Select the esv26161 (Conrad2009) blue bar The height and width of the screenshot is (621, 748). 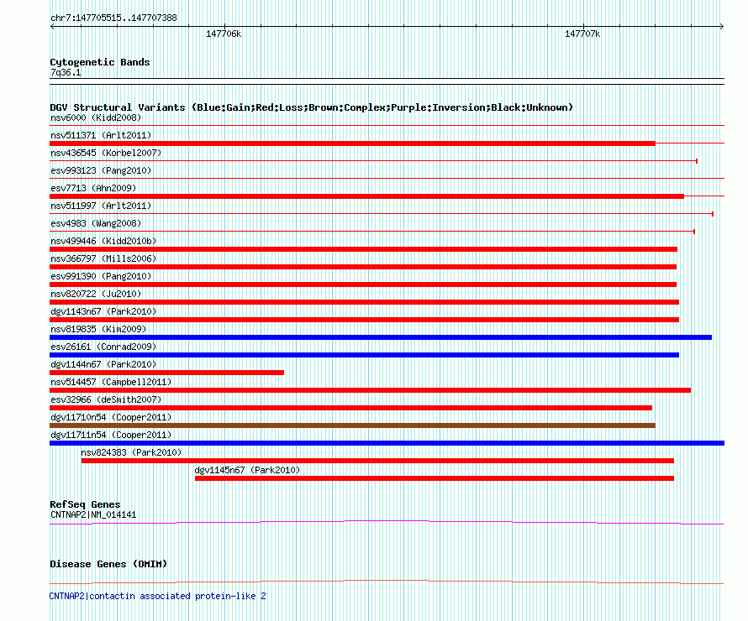[365, 355]
